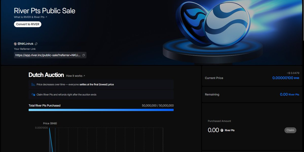
Task: Click the @NKLinhzk username text
Action: (x=26, y=44)
